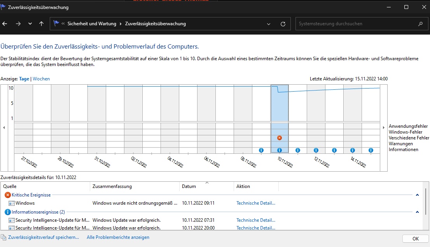Image resolution: width=430 pixels, height=247 pixels.
Task: Go up one level with the up arrow
Action: click(42, 24)
